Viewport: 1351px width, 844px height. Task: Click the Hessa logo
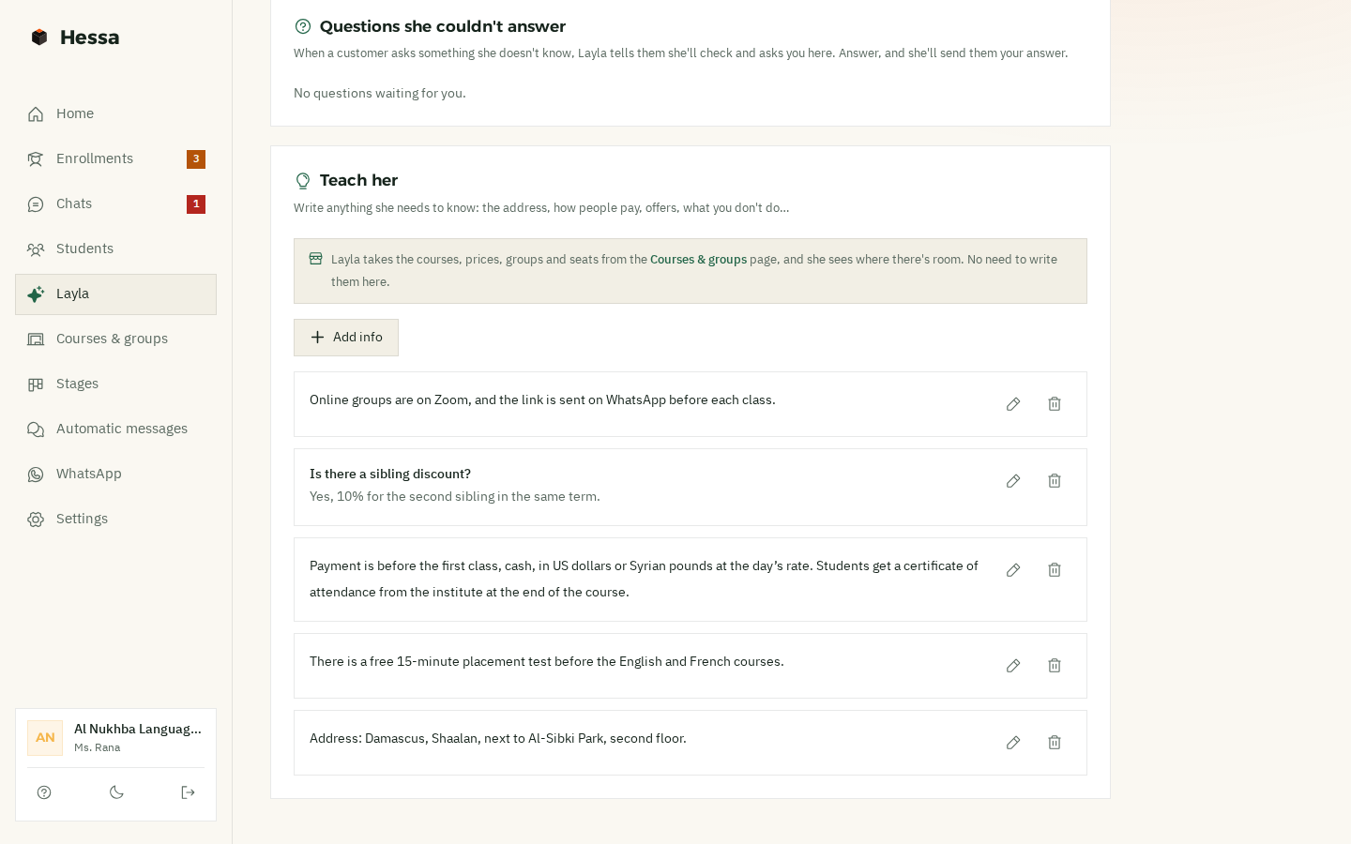coord(75,38)
